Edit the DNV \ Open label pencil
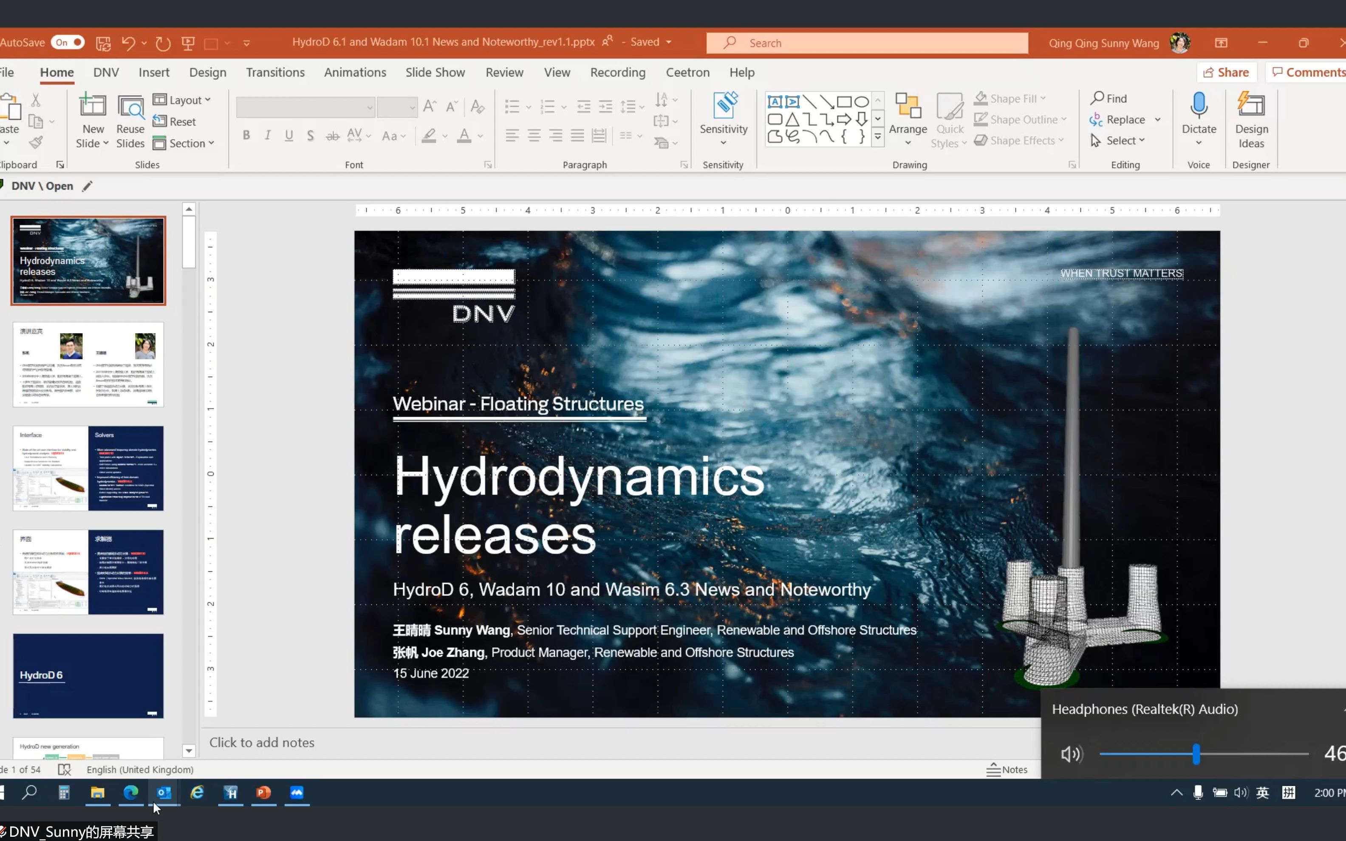The image size is (1346, 841). pyautogui.click(x=88, y=186)
